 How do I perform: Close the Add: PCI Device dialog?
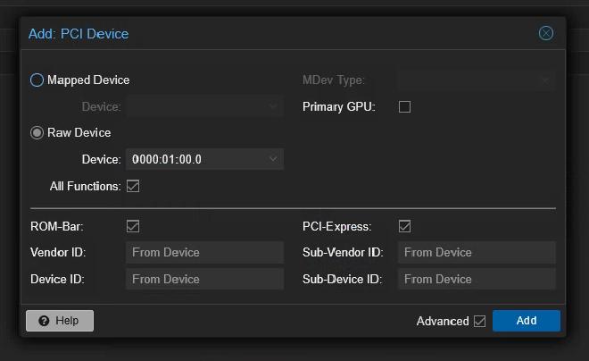(546, 33)
